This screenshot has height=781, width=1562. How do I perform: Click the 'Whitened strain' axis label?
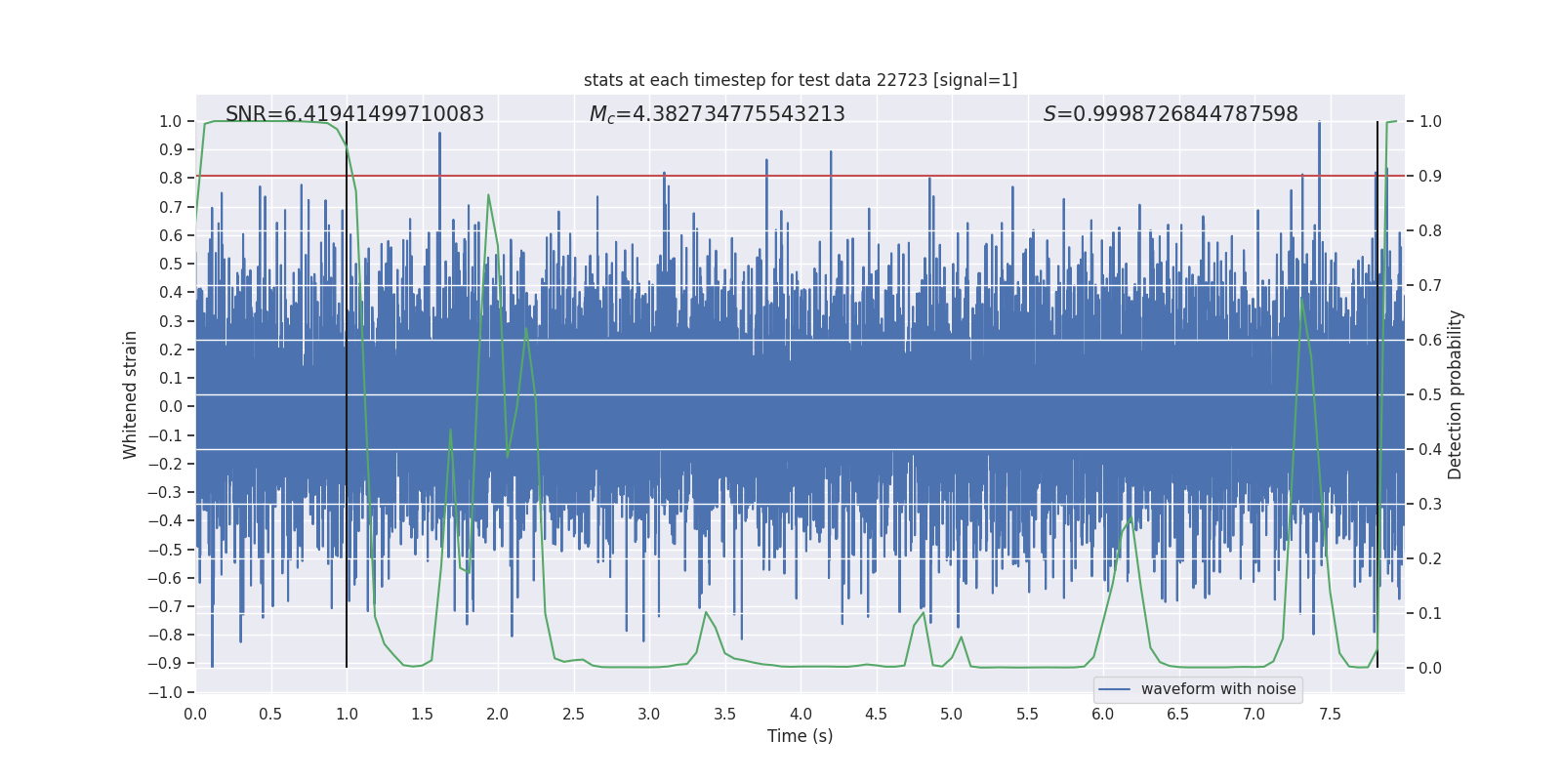pyautogui.click(x=130, y=394)
